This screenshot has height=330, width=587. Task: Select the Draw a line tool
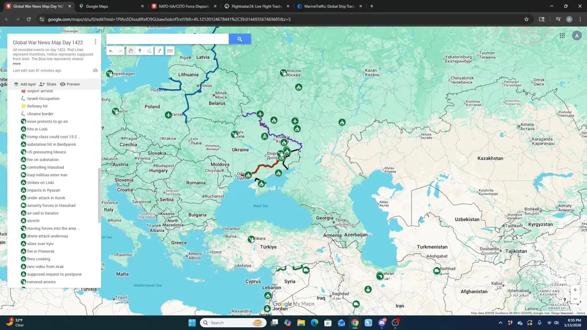(x=149, y=51)
